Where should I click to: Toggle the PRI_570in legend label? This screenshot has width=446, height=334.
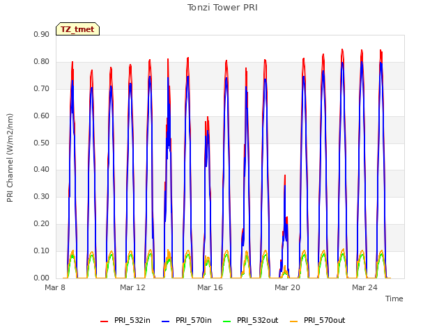pos(194,320)
